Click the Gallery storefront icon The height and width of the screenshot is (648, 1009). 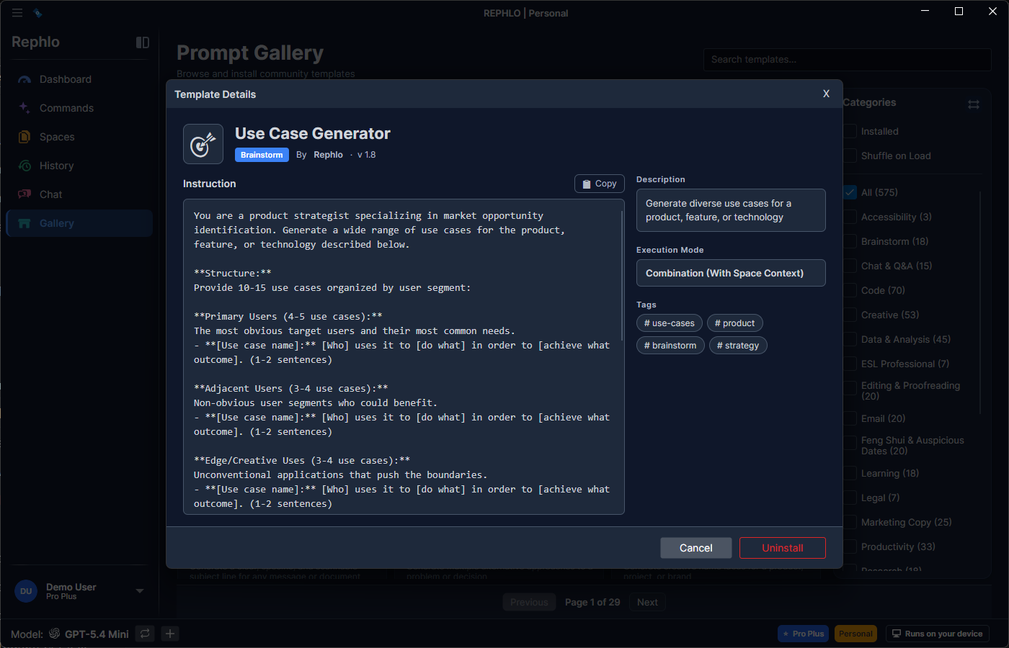[25, 223]
